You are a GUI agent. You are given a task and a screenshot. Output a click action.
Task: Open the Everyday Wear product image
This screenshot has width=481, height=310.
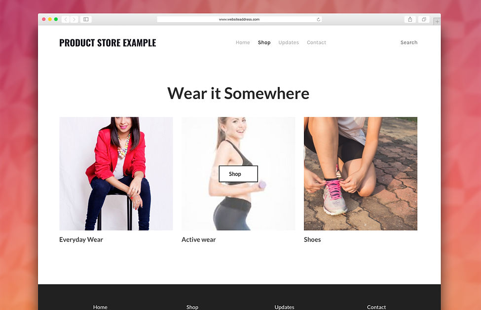click(116, 173)
